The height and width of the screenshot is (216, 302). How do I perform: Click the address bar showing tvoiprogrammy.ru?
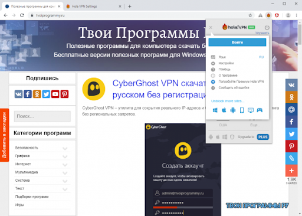click(x=137, y=15)
